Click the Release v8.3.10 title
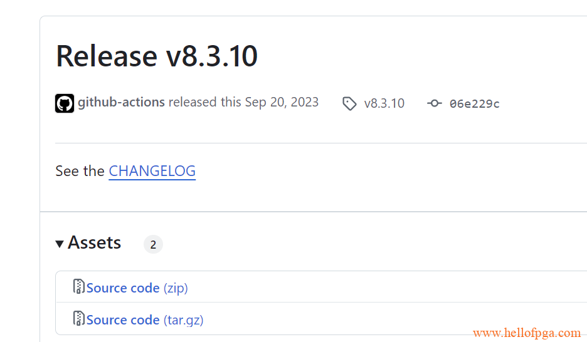 157,56
